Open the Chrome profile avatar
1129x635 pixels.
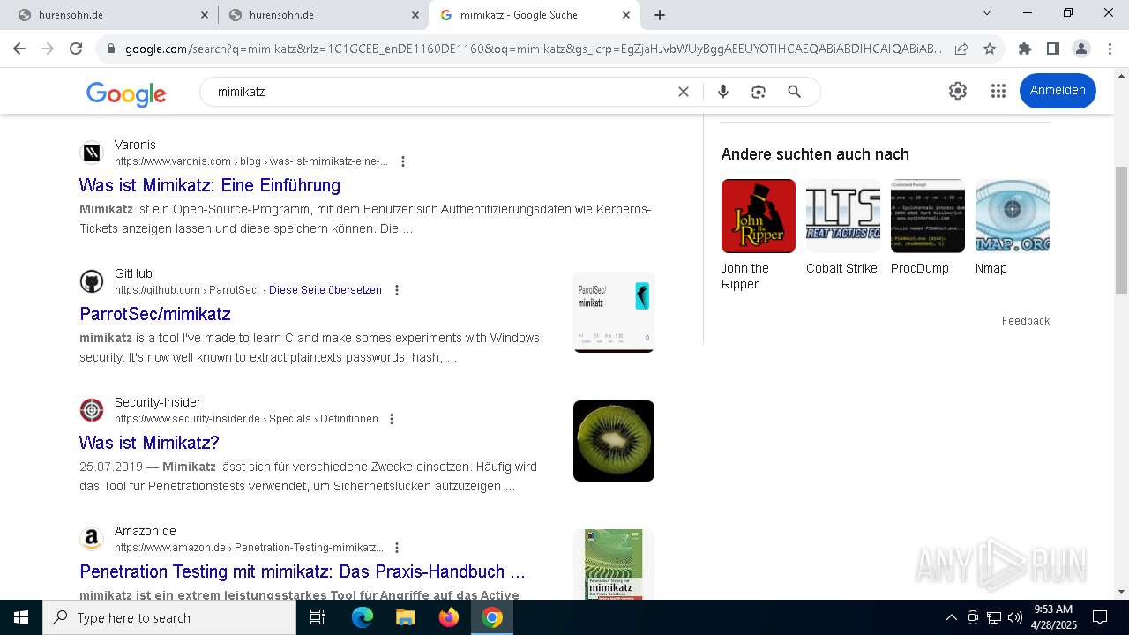(x=1080, y=49)
